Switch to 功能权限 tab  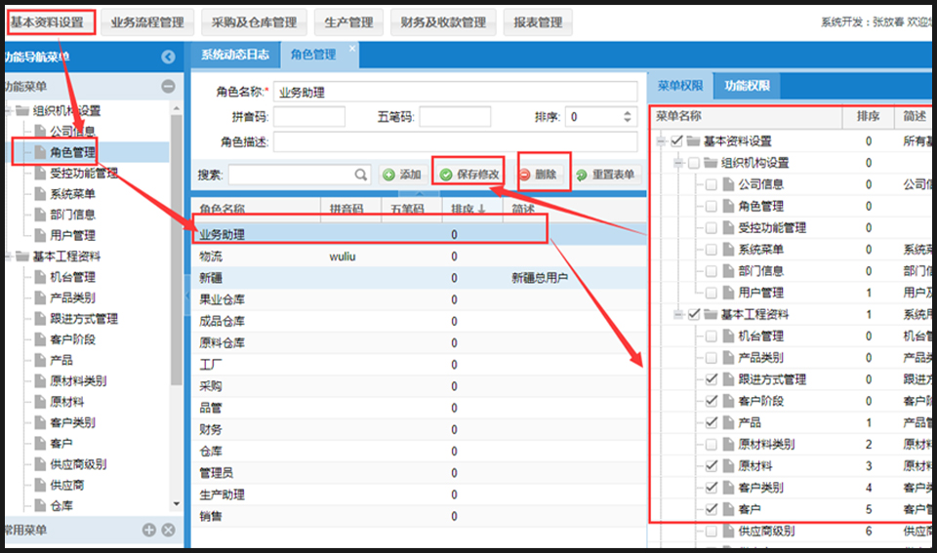[x=747, y=86]
